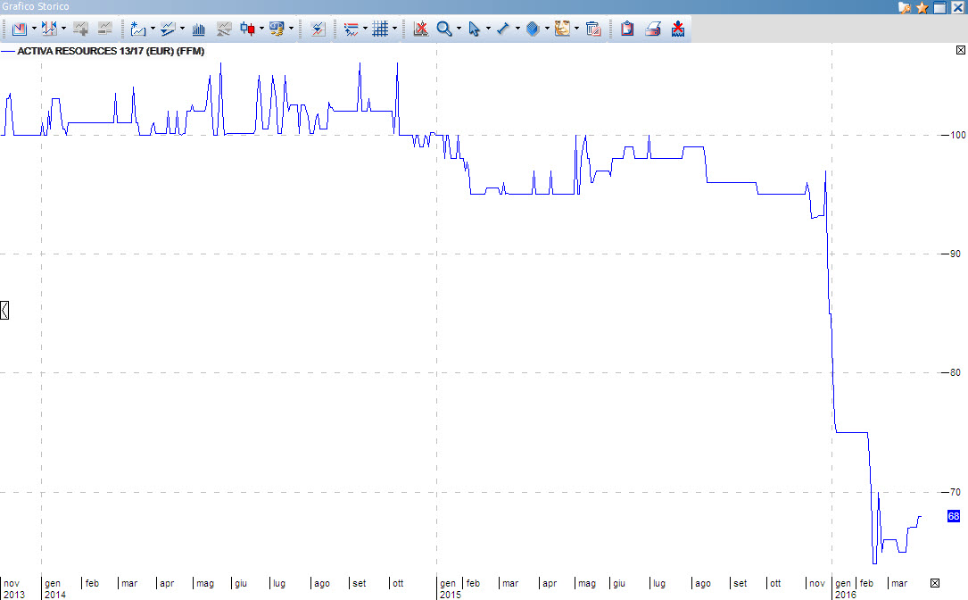Click the trash bin delete icon
This screenshot has height=600, width=968.
[593, 29]
